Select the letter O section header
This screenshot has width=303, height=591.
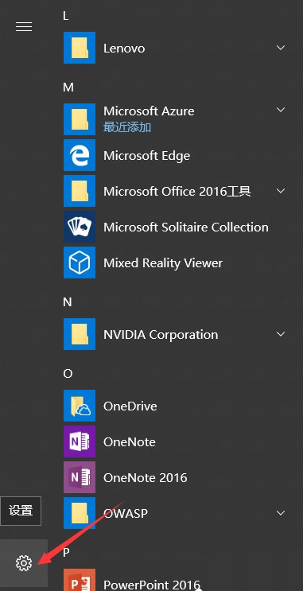(x=68, y=374)
